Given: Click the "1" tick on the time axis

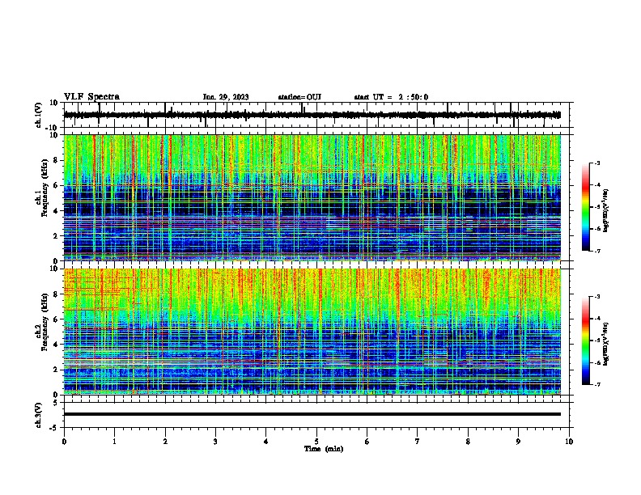Looking at the screenshot, I should point(114,442).
